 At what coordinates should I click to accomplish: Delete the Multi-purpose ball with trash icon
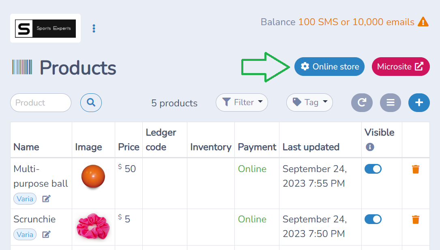point(416,169)
